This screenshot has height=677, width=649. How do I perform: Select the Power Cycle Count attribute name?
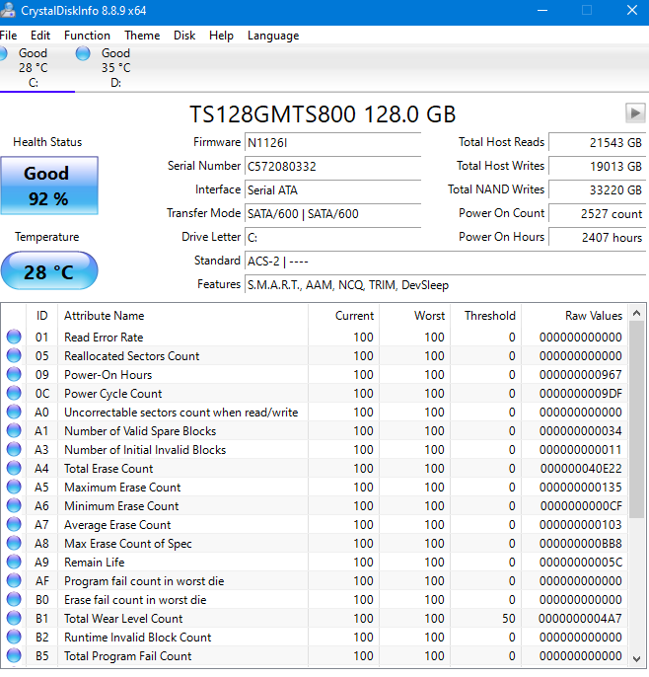pos(113,394)
